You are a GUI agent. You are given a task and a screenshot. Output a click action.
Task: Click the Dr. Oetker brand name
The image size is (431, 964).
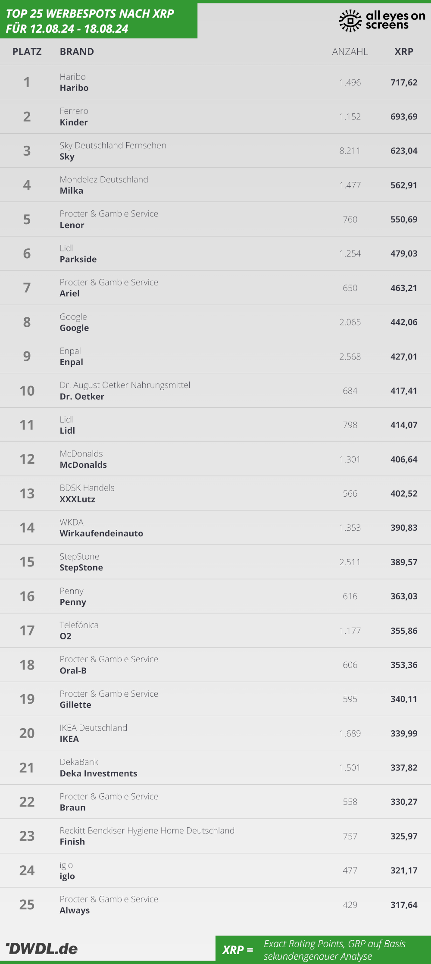click(x=82, y=397)
